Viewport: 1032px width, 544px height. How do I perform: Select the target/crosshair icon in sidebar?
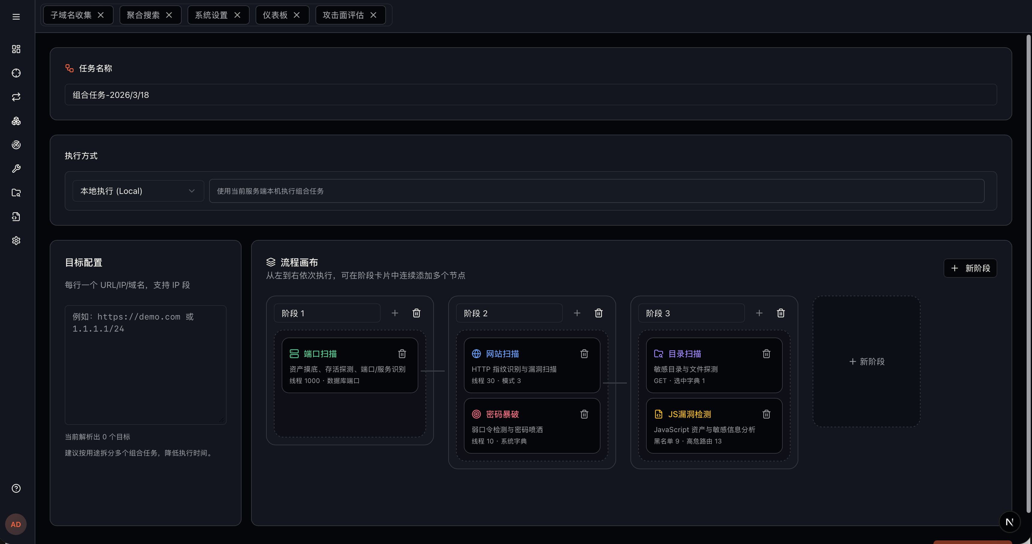pyautogui.click(x=16, y=73)
